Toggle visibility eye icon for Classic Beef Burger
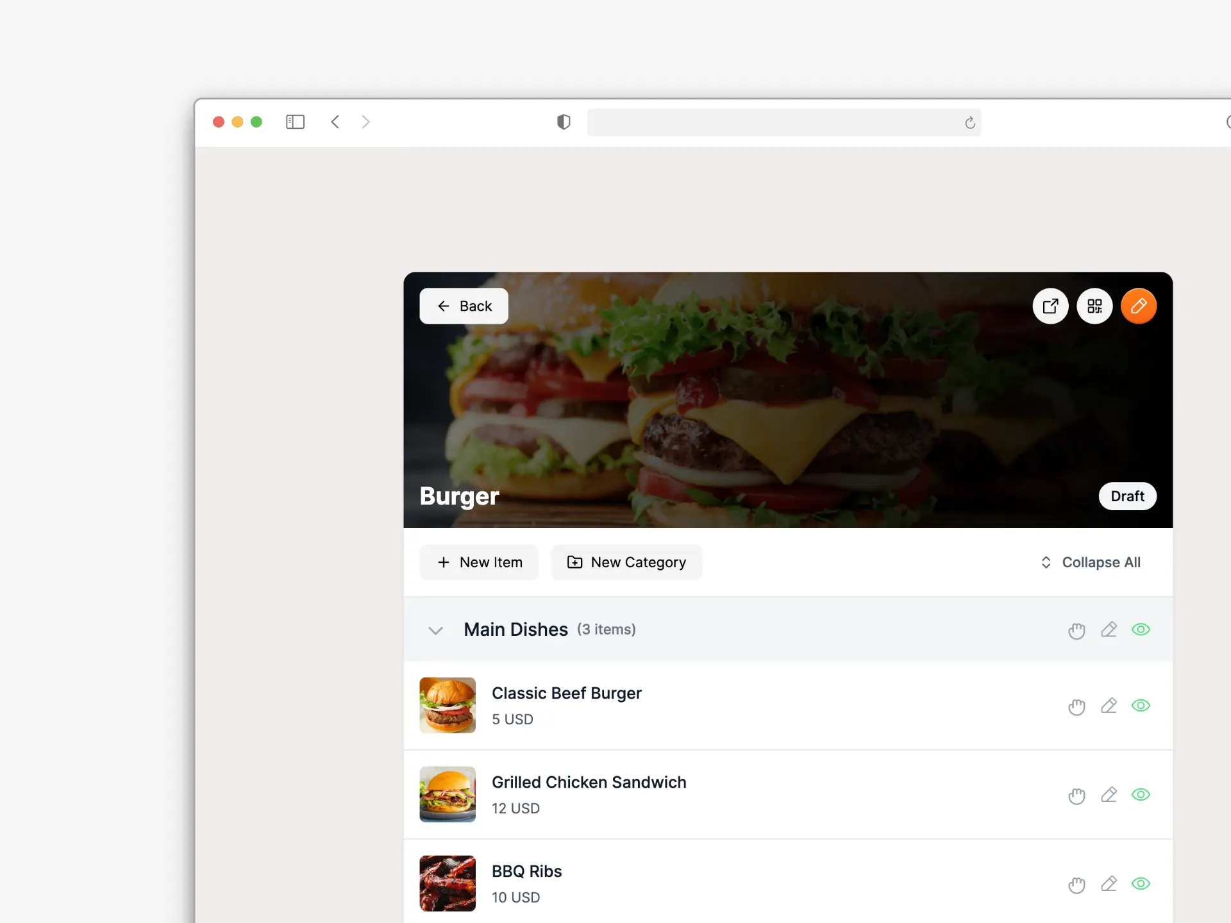This screenshot has height=923, width=1231. (x=1141, y=705)
